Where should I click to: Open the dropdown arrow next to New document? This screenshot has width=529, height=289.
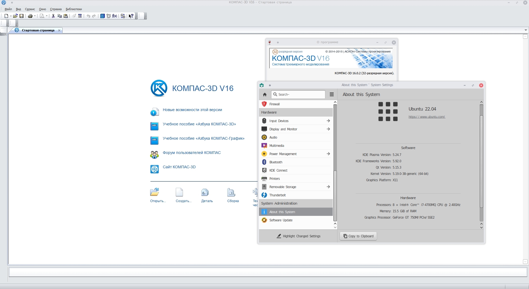(11, 16)
